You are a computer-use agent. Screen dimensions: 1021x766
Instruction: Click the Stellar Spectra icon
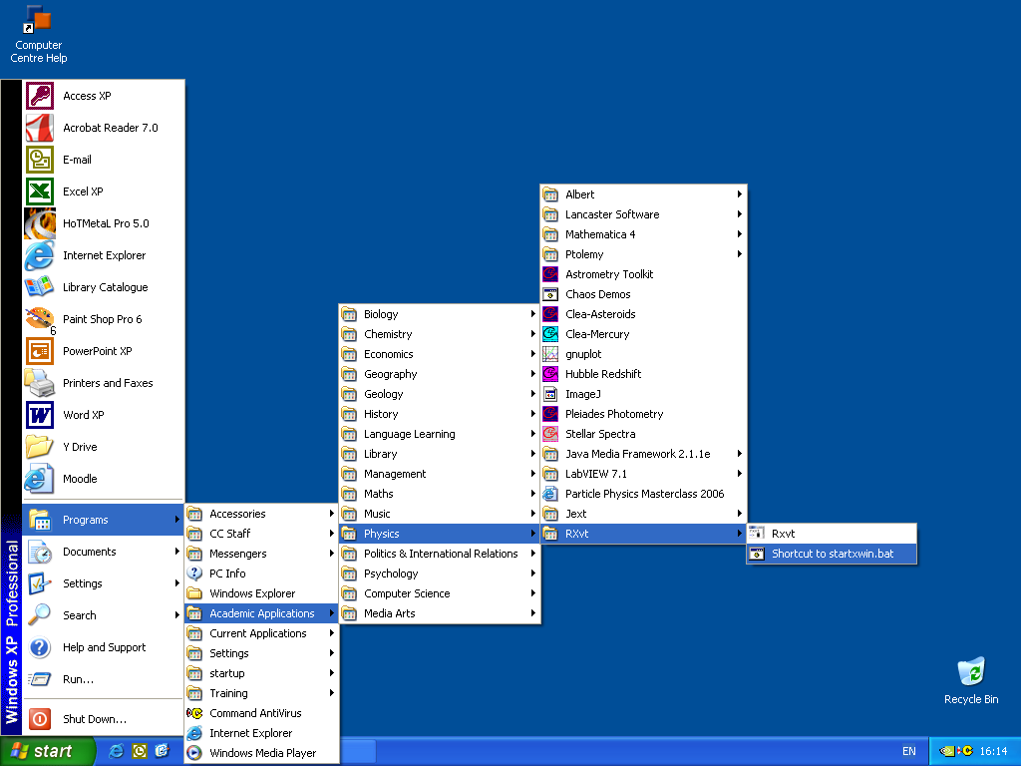pos(550,434)
